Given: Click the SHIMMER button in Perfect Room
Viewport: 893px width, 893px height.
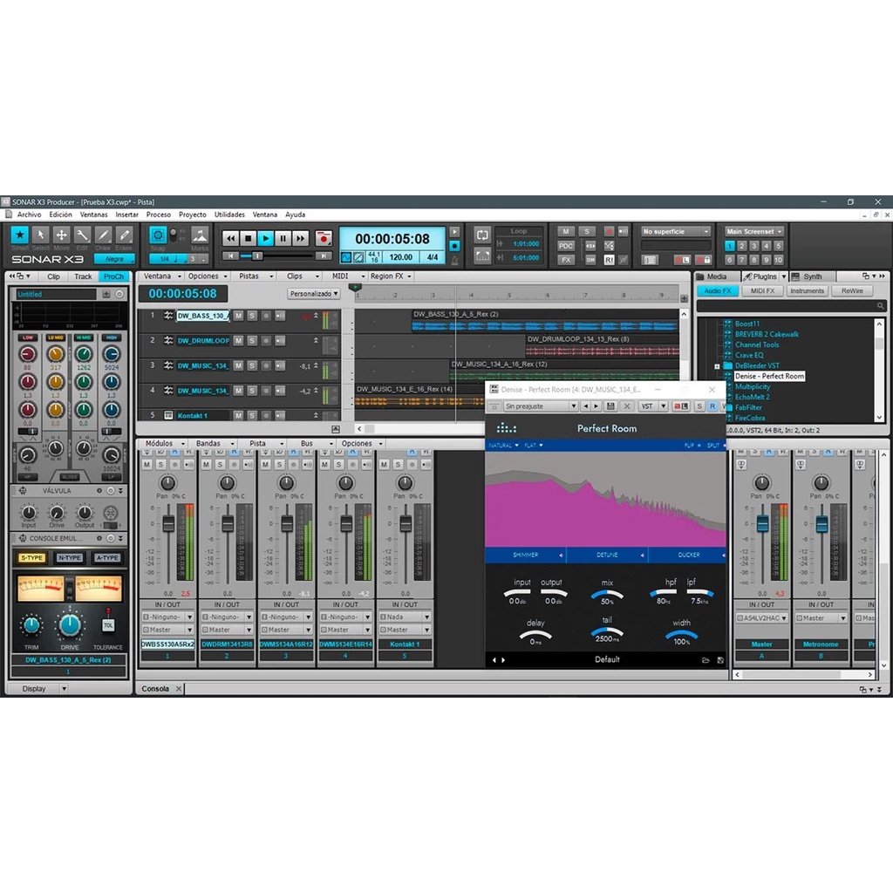Looking at the screenshot, I should (525, 555).
